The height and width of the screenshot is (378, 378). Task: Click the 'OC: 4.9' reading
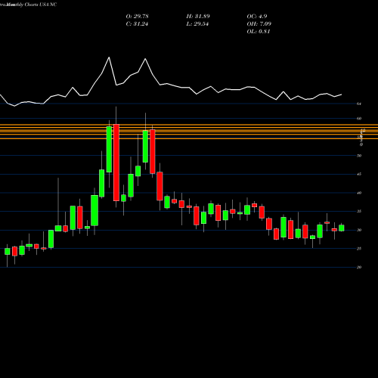pos(257,17)
